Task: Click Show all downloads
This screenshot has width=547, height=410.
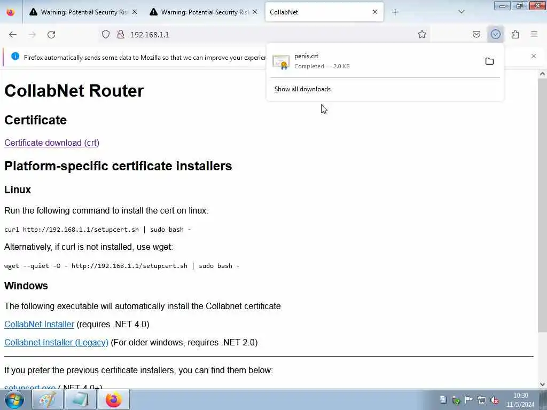Action: (x=302, y=89)
